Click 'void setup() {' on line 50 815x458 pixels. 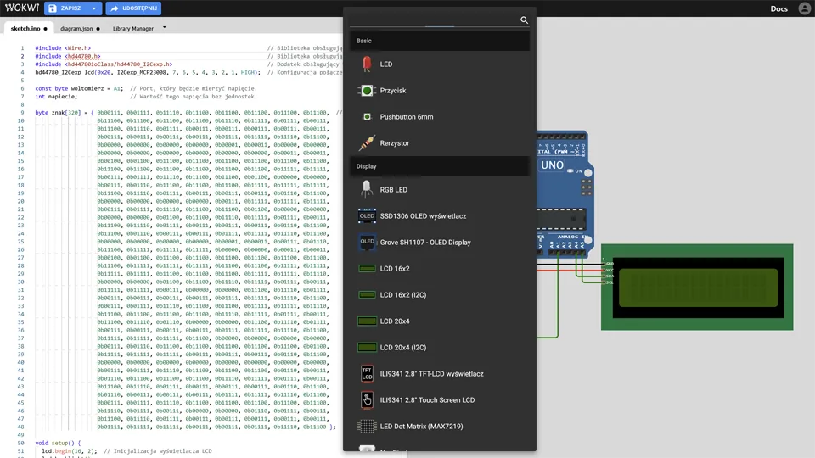pos(58,443)
